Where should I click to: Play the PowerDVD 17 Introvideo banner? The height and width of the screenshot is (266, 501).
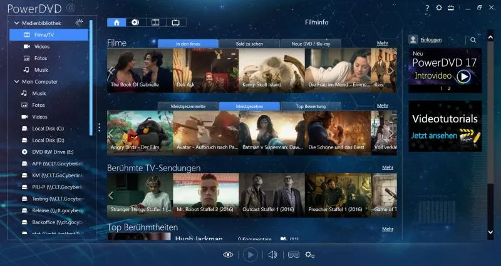(x=445, y=71)
